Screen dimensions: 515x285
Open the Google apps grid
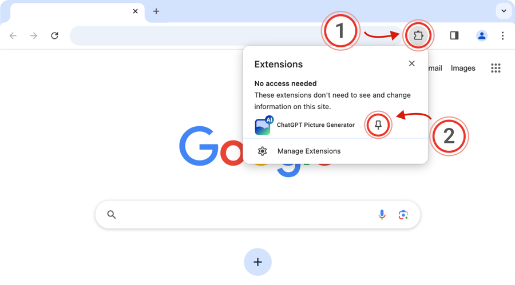tap(496, 68)
